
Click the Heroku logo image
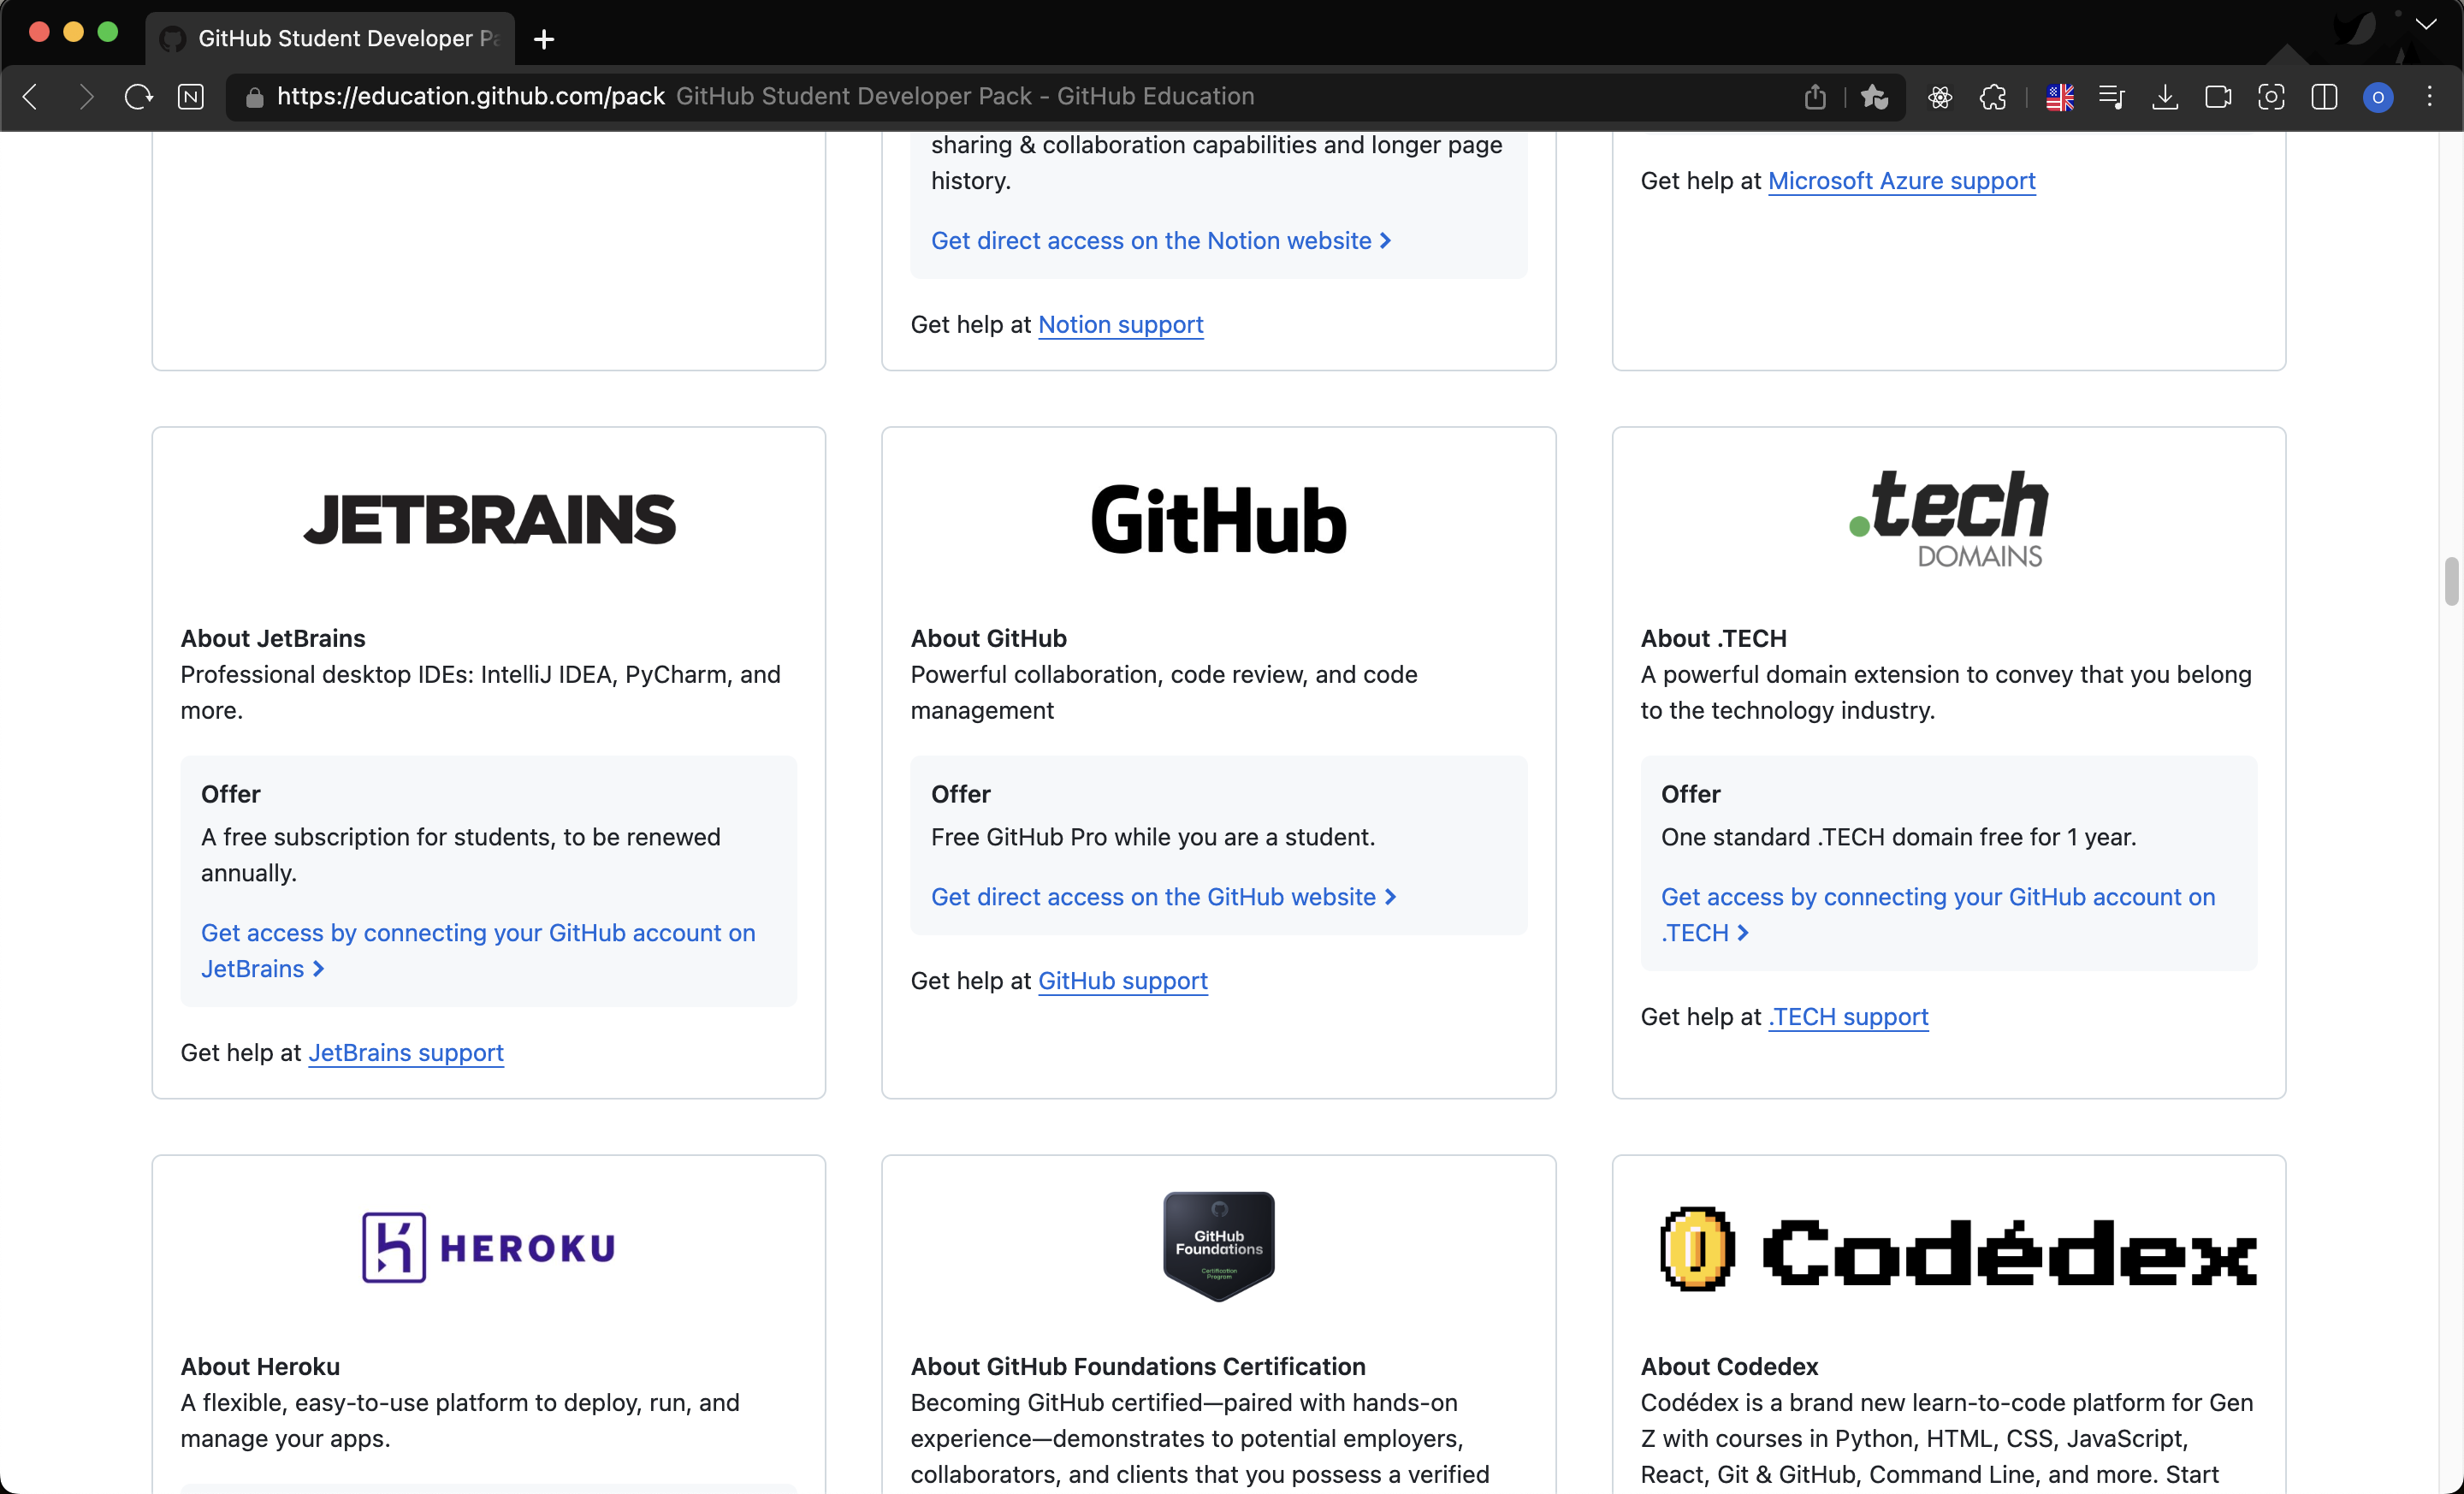coord(489,1248)
